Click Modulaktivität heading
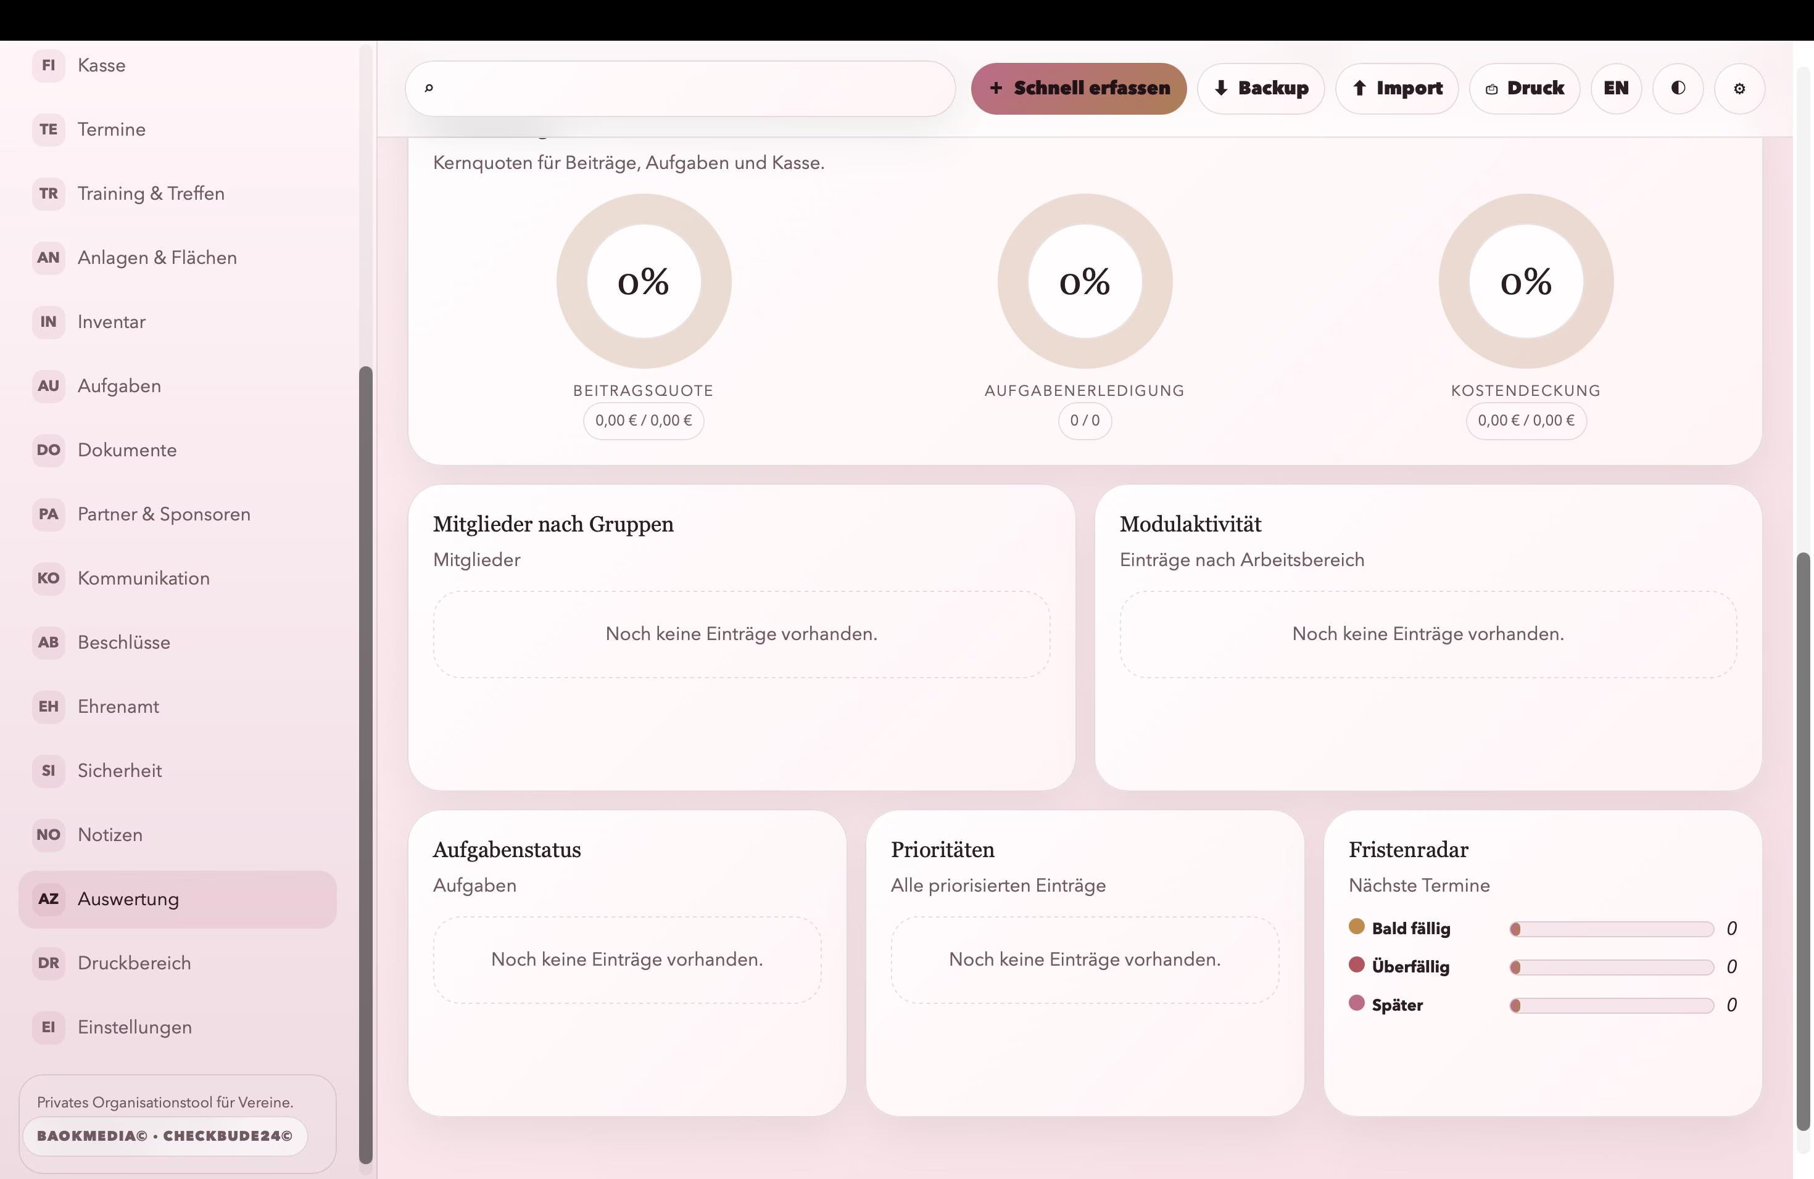The width and height of the screenshot is (1814, 1179). (x=1191, y=524)
